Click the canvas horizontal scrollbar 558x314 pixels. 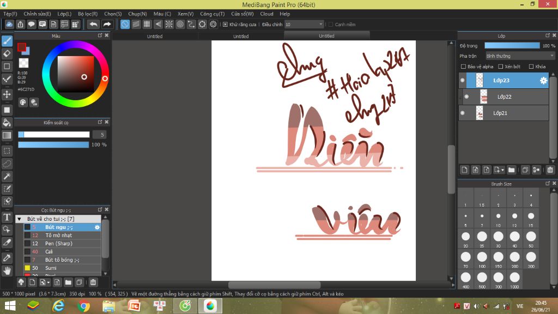(x=274, y=285)
